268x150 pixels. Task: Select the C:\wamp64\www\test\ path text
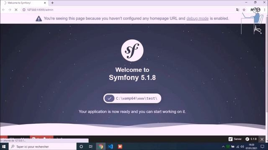pos(137,98)
